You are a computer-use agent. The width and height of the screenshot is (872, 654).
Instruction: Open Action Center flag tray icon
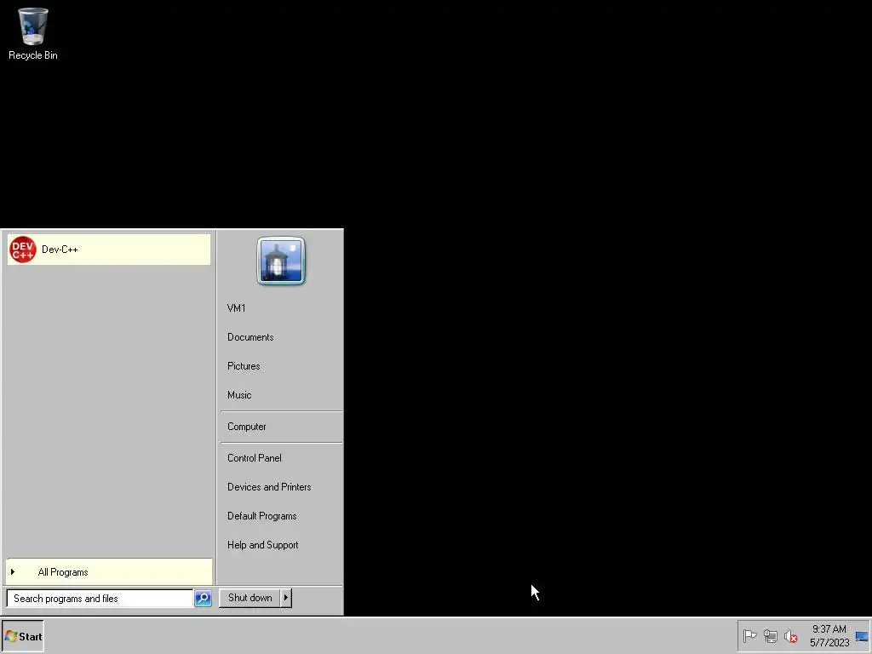point(749,635)
